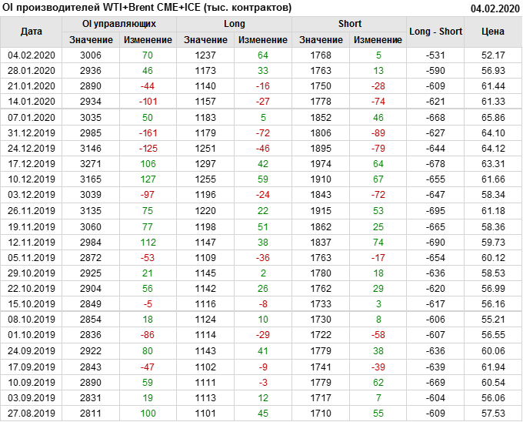Select the 28.01.2020 date cell
The width and height of the screenshot is (523, 422).
[x=32, y=70]
